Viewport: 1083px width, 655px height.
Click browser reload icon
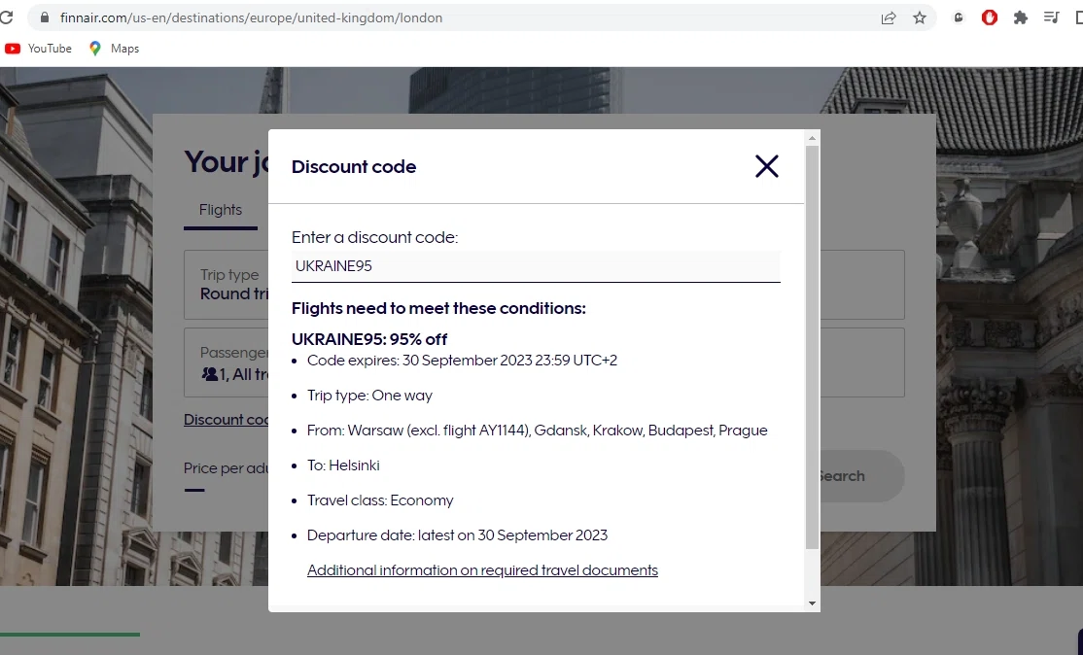point(6,17)
